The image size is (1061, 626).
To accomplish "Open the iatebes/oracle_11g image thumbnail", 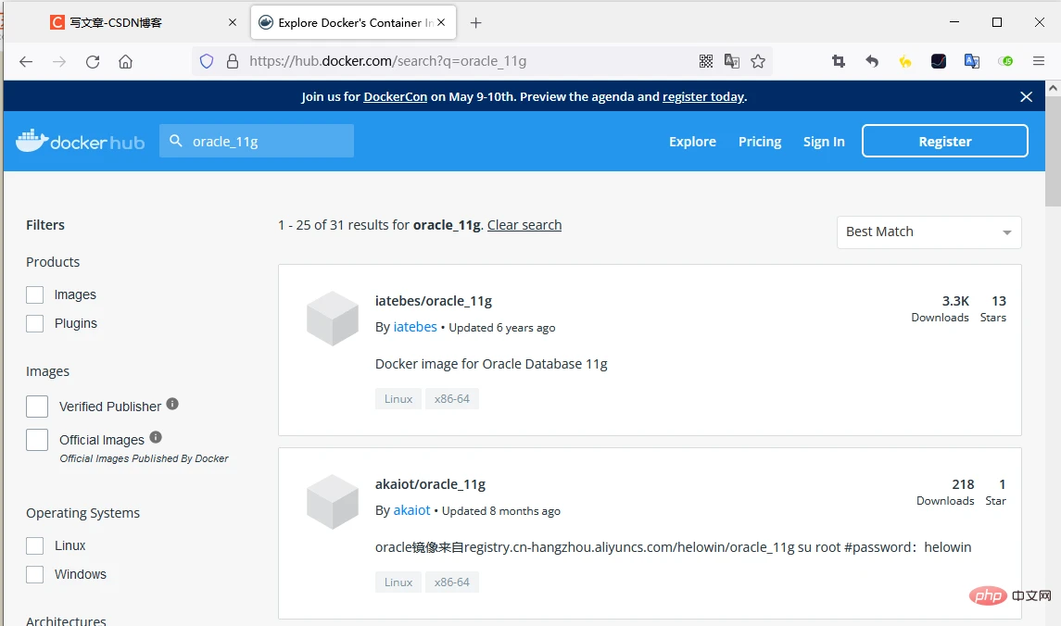I will click(x=333, y=319).
